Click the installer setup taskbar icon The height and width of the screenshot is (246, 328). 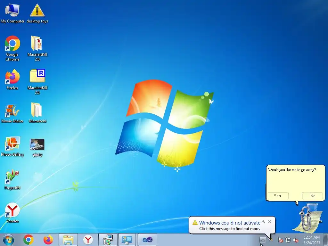click(x=108, y=240)
